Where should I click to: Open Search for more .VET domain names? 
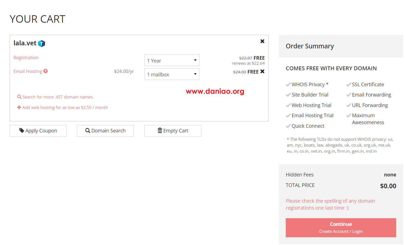pyautogui.click(x=58, y=97)
